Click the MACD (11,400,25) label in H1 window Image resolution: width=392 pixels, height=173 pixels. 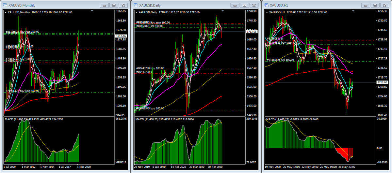(x=278, y=119)
